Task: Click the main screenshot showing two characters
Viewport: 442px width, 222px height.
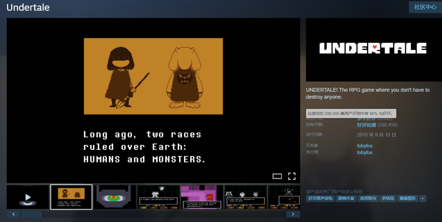Action: coord(153,100)
